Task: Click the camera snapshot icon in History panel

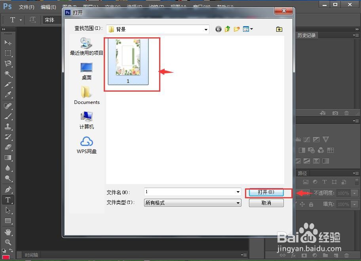Action: 335,113
